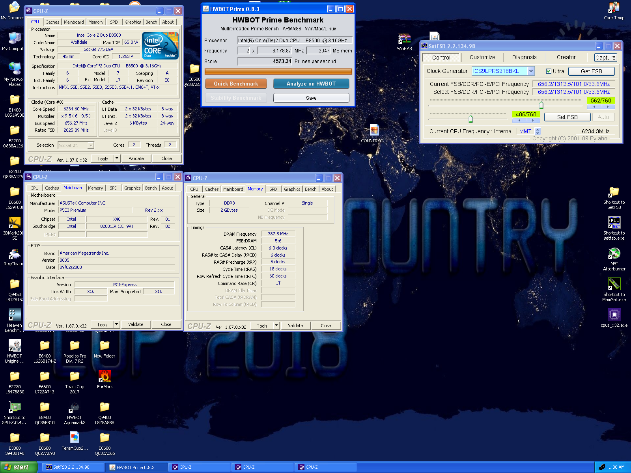
Task: Open the WinRAR desktop icon
Action: coord(404,42)
